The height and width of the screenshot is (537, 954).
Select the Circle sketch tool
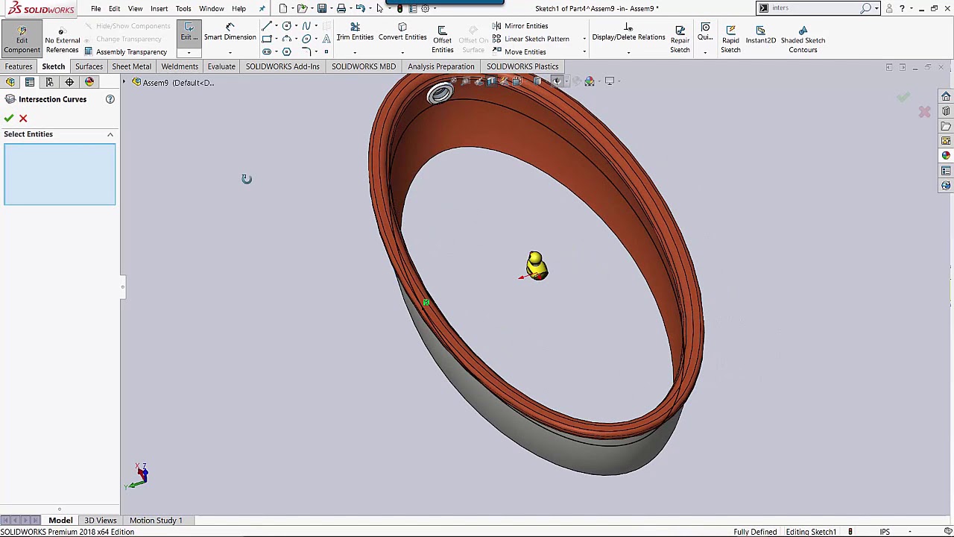[287, 26]
